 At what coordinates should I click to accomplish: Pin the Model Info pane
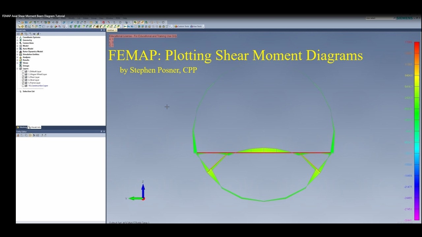click(101, 30)
